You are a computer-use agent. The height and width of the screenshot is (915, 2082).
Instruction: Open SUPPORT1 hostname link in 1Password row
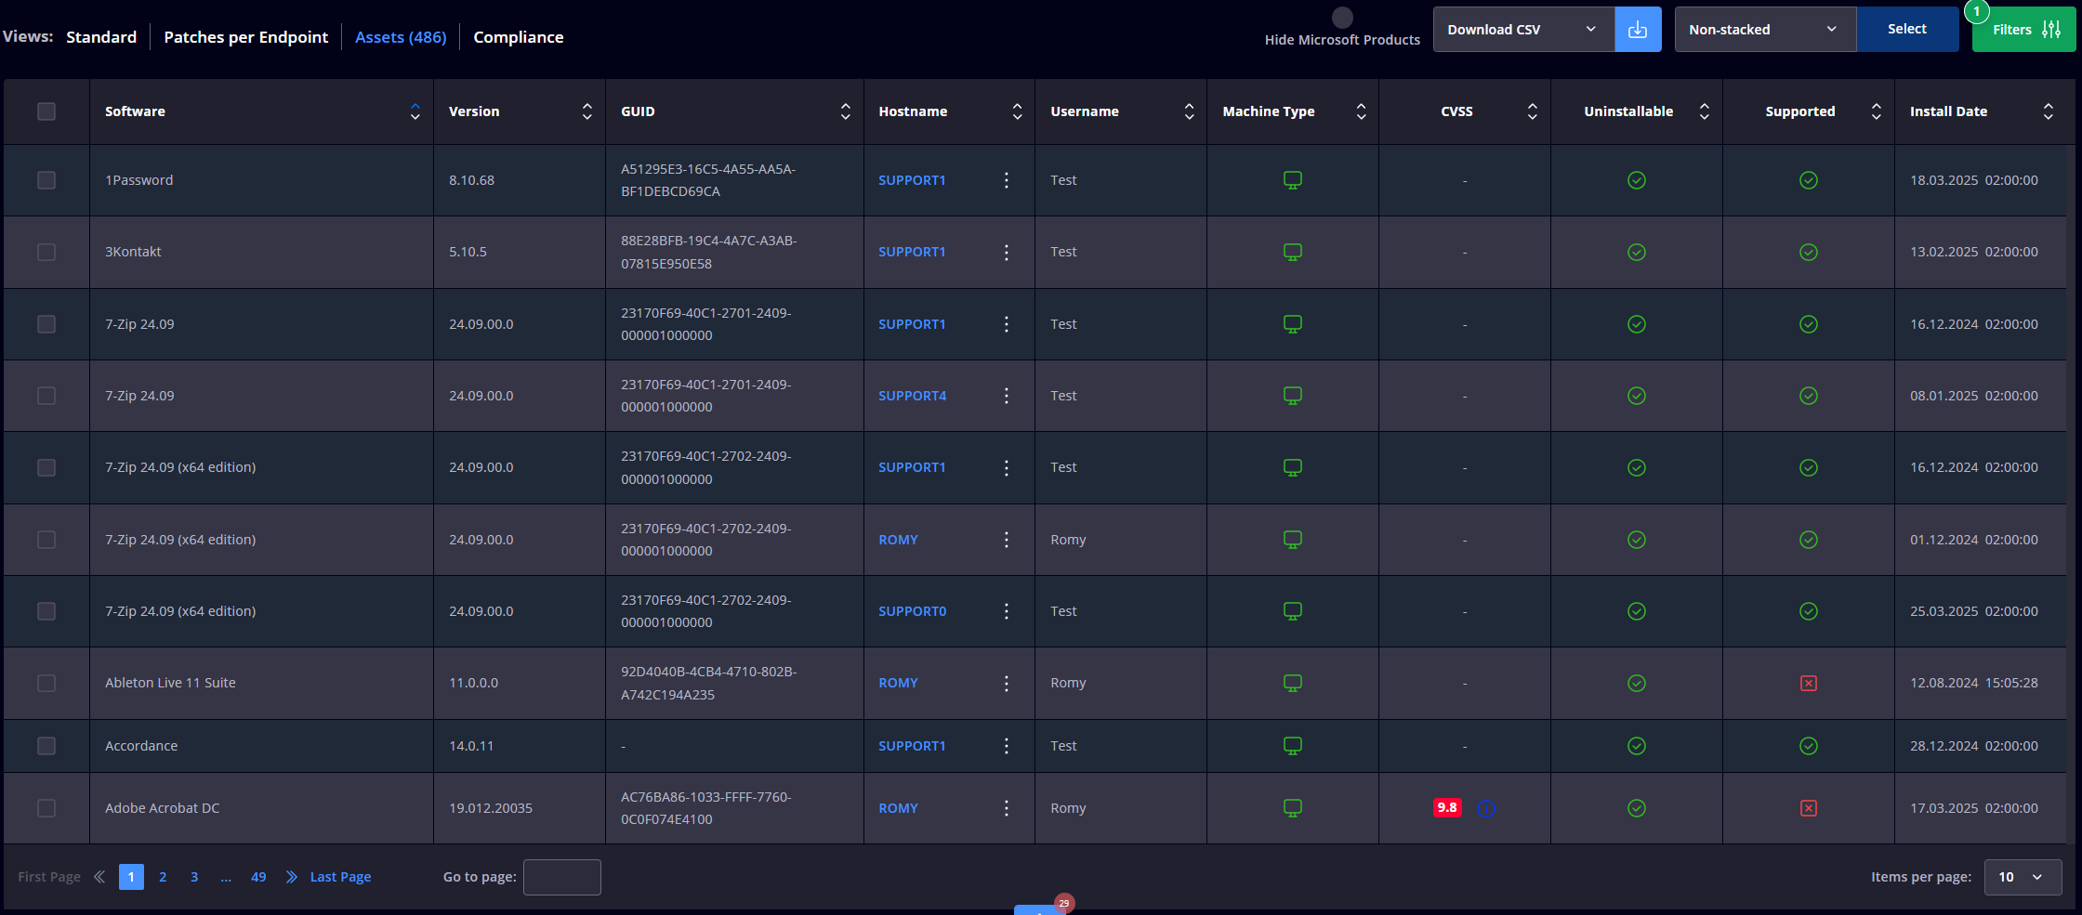pyautogui.click(x=912, y=180)
